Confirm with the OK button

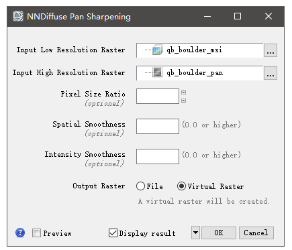(219, 233)
